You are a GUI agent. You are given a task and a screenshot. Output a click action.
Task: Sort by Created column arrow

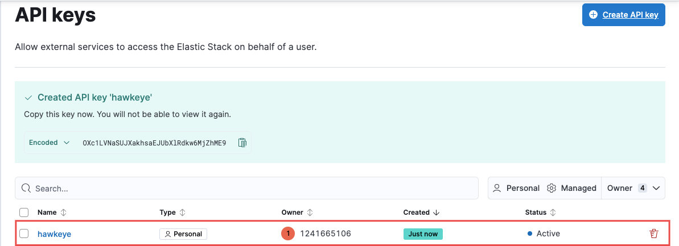[437, 212]
